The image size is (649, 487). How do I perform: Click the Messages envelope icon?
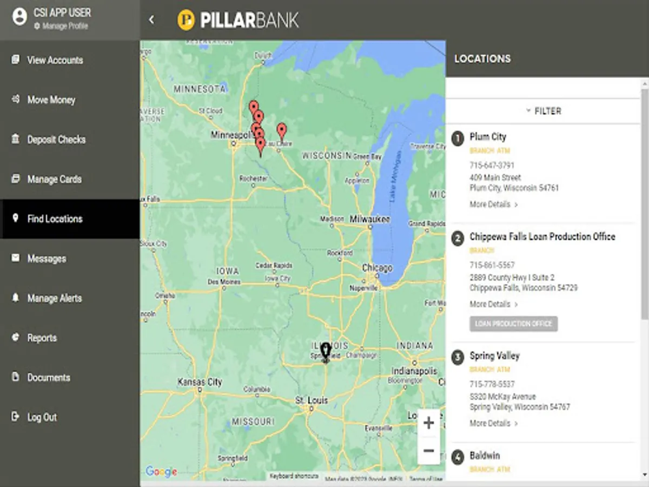pos(15,258)
